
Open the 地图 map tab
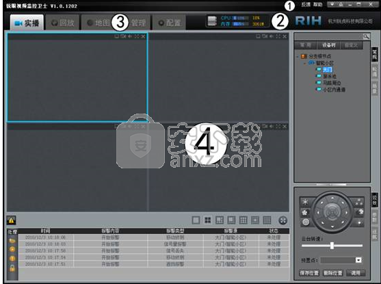pyautogui.click(x=98, y=23)
